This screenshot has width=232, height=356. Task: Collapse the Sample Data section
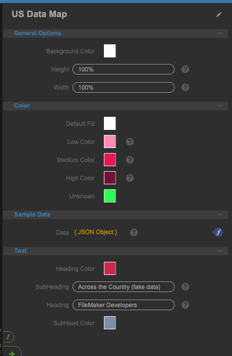220,215
